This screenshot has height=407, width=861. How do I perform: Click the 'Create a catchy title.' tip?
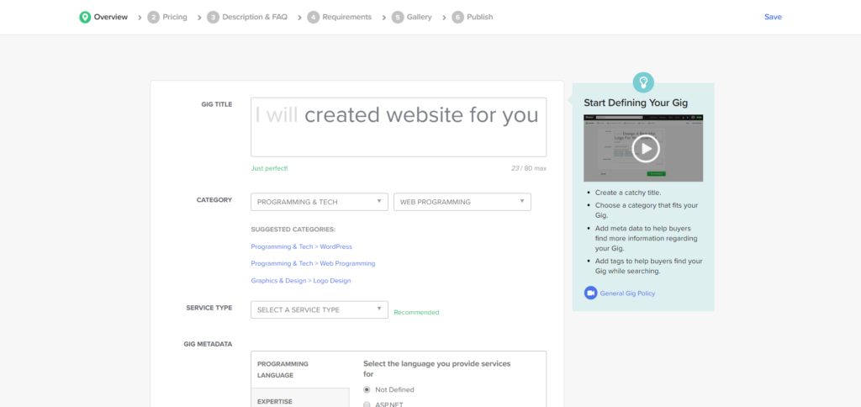pos(628,193)
